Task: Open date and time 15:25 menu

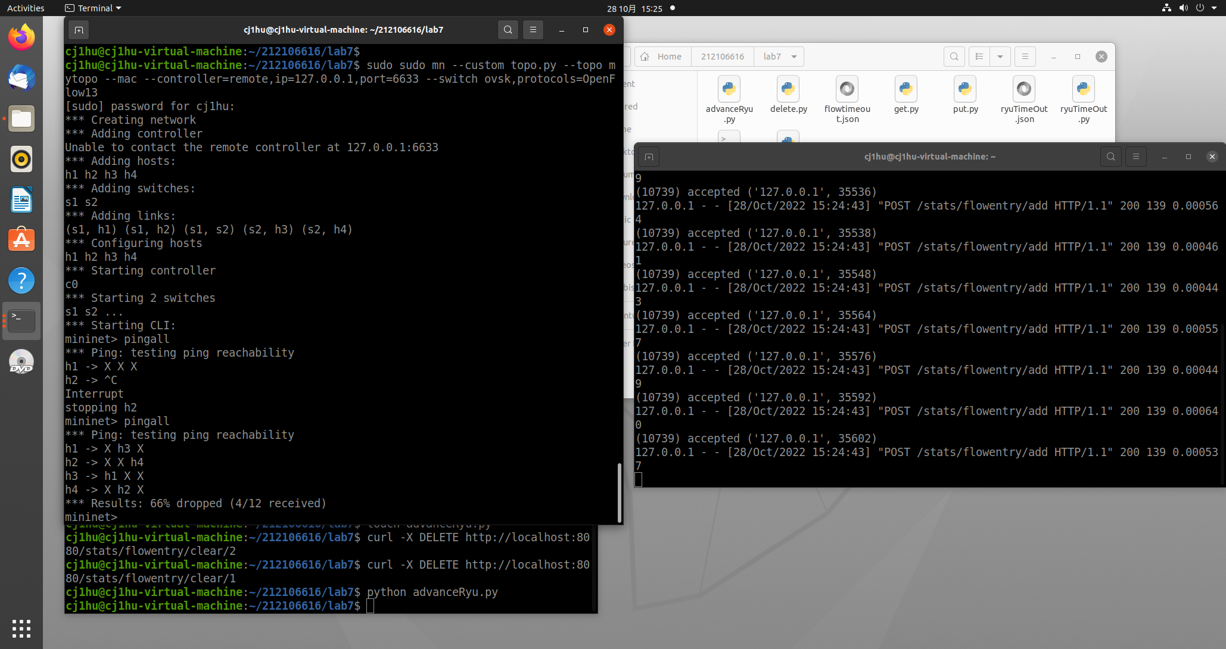Action: pos(634,8)
